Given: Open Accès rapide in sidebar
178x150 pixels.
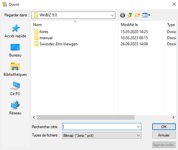Looking at the screenshot, I should [15, 31].
